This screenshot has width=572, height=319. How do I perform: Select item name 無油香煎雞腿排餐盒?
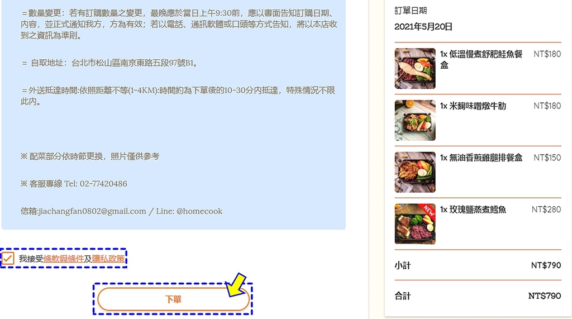[x=485, y=158]
